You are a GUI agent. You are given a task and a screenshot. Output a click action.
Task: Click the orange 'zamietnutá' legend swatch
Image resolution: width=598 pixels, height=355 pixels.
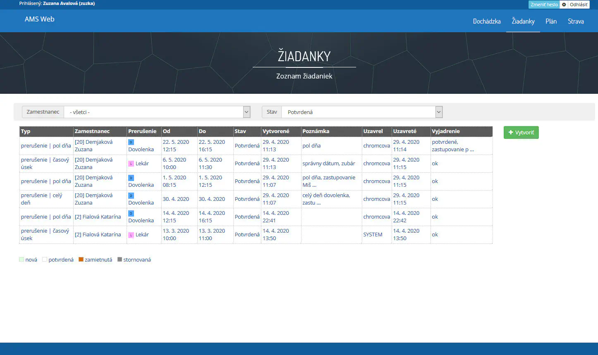coord(81,260)
